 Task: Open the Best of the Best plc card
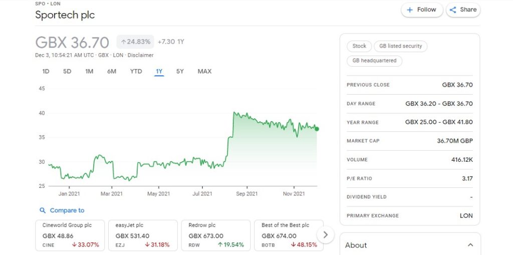click(x=289, y=235)
